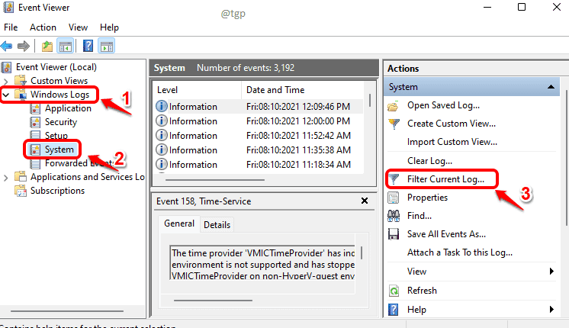The width and height of the screenshot is (569, 328).
Task: Select event at Fri:08:10:2021 11:35:38 AM
Action: (x=259, y=150)
